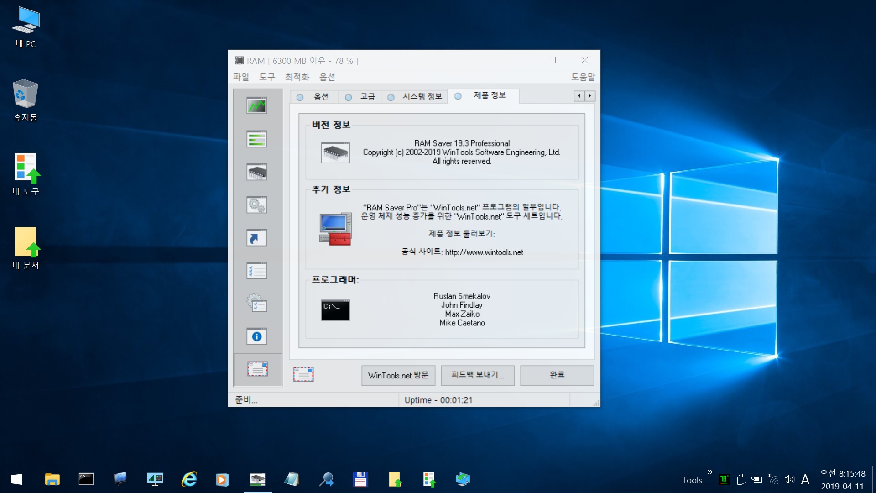The width and height of the screenshot is (876, 493).
Task: Switch to the 옵션 tab
Action: point(314,97)
